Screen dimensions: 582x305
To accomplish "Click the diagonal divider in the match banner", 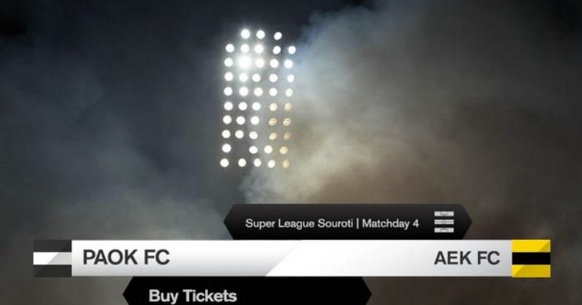I will click(285, 258).
